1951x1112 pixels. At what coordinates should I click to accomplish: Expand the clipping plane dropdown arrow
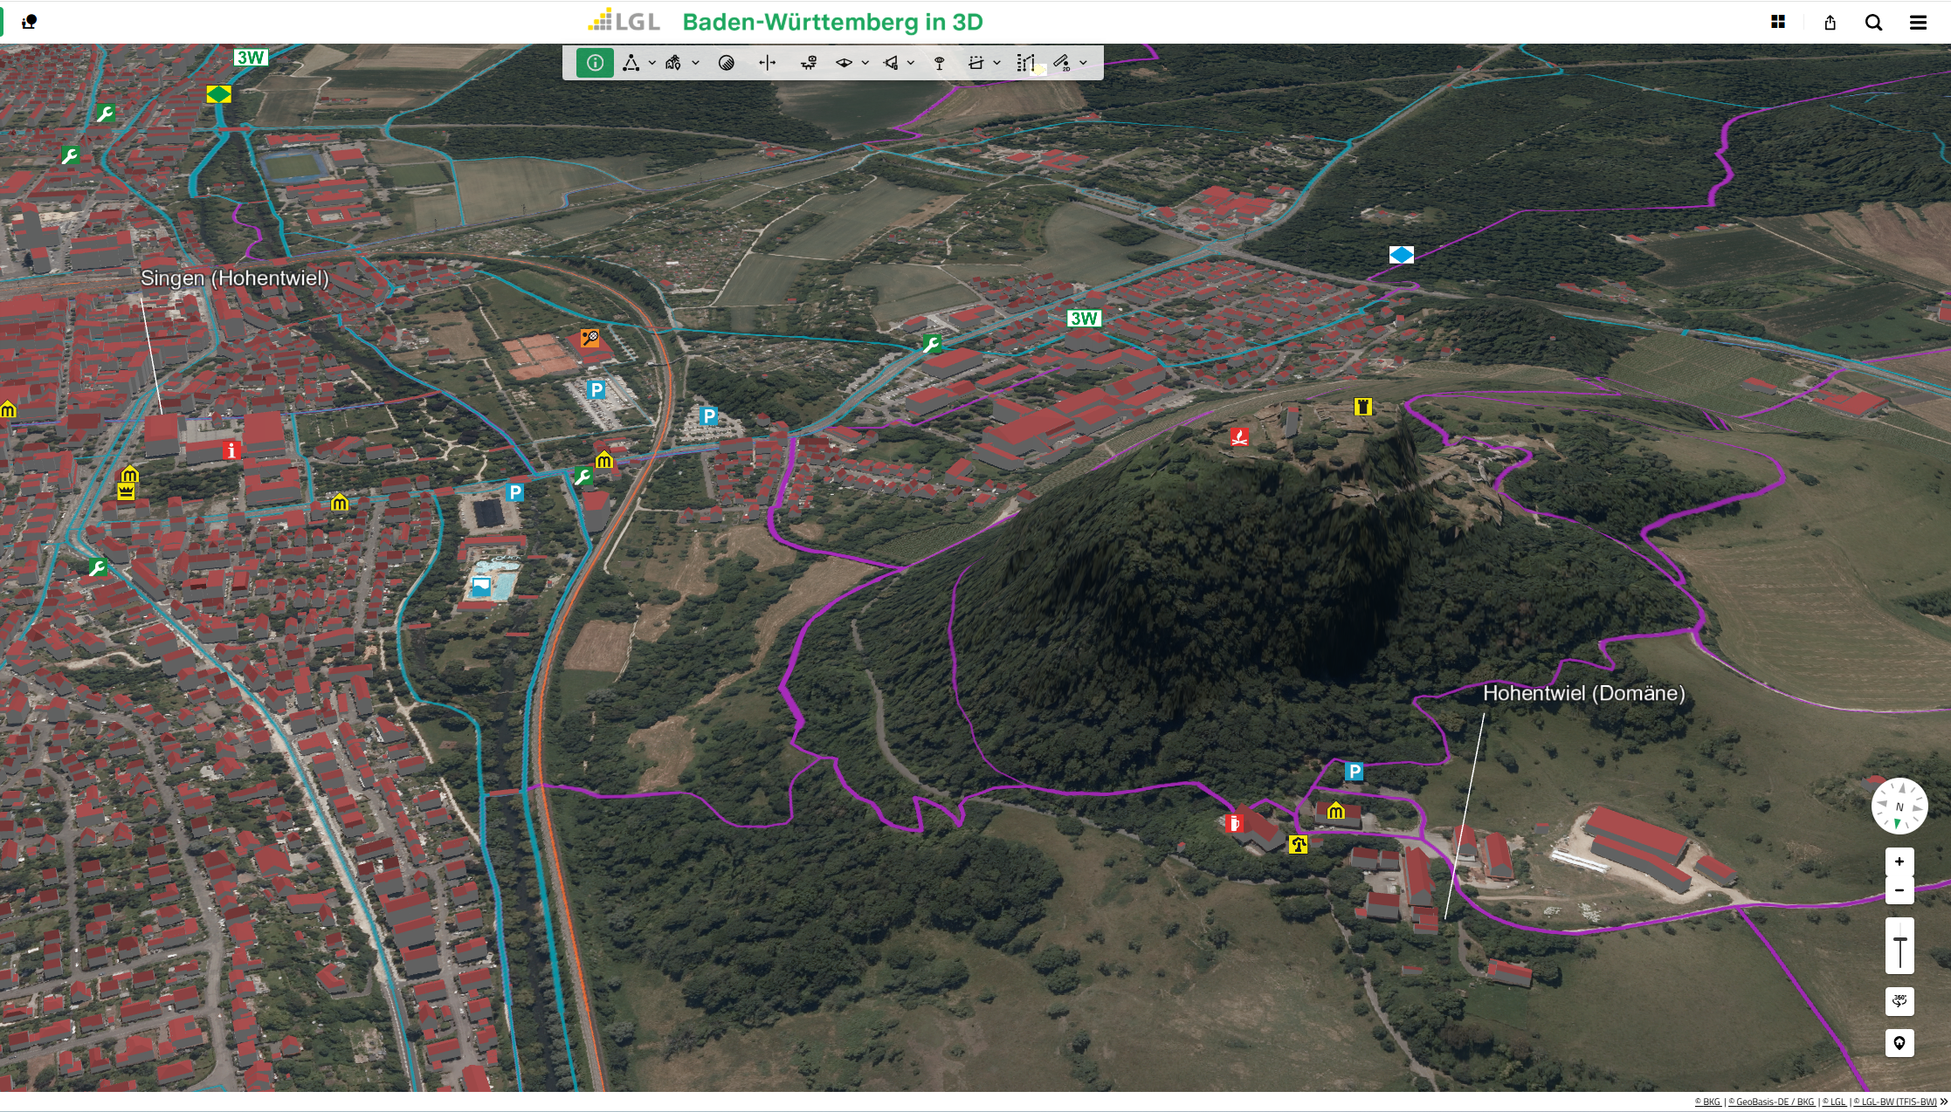tap(996, 63)
